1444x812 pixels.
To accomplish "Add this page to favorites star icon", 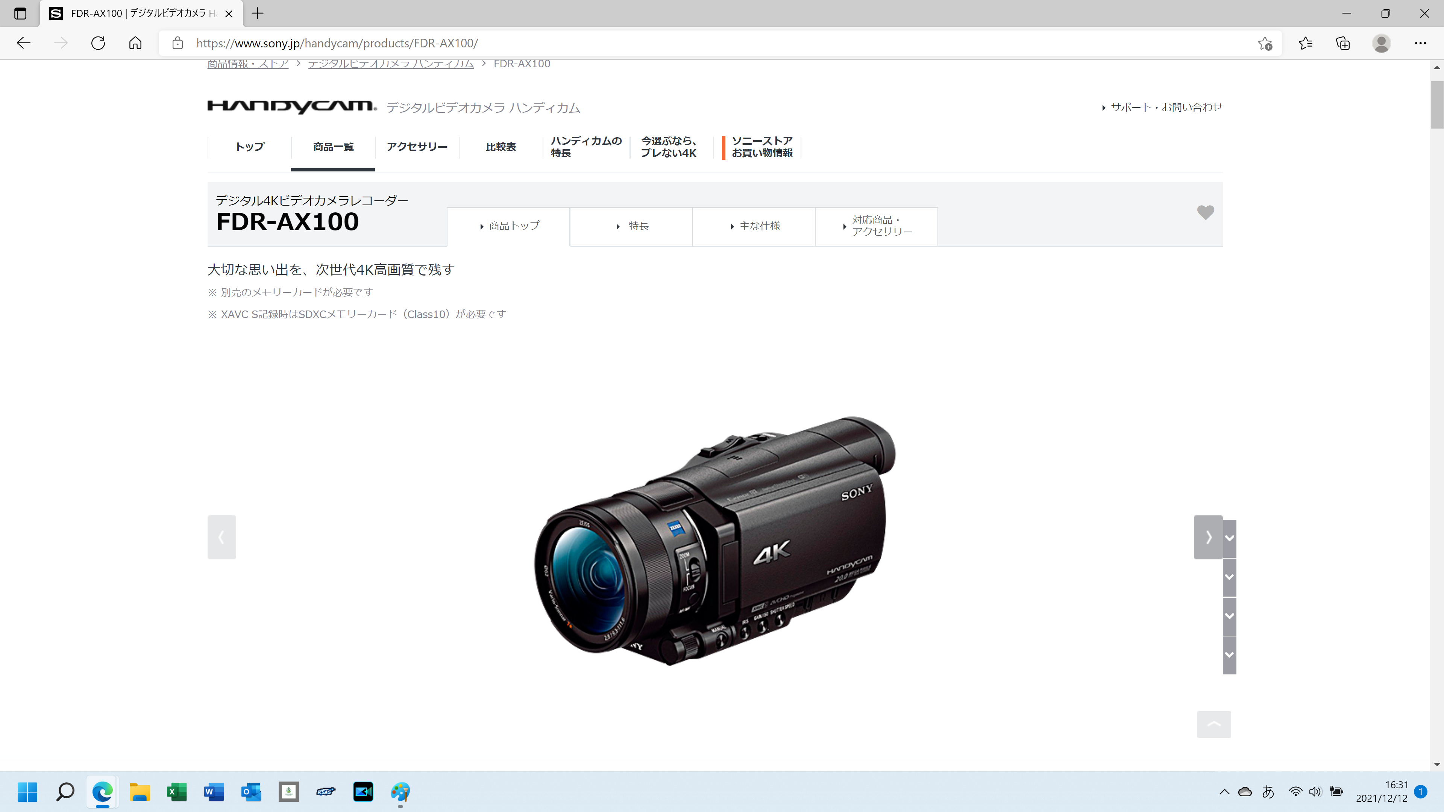I will (x=1265, y=43).
